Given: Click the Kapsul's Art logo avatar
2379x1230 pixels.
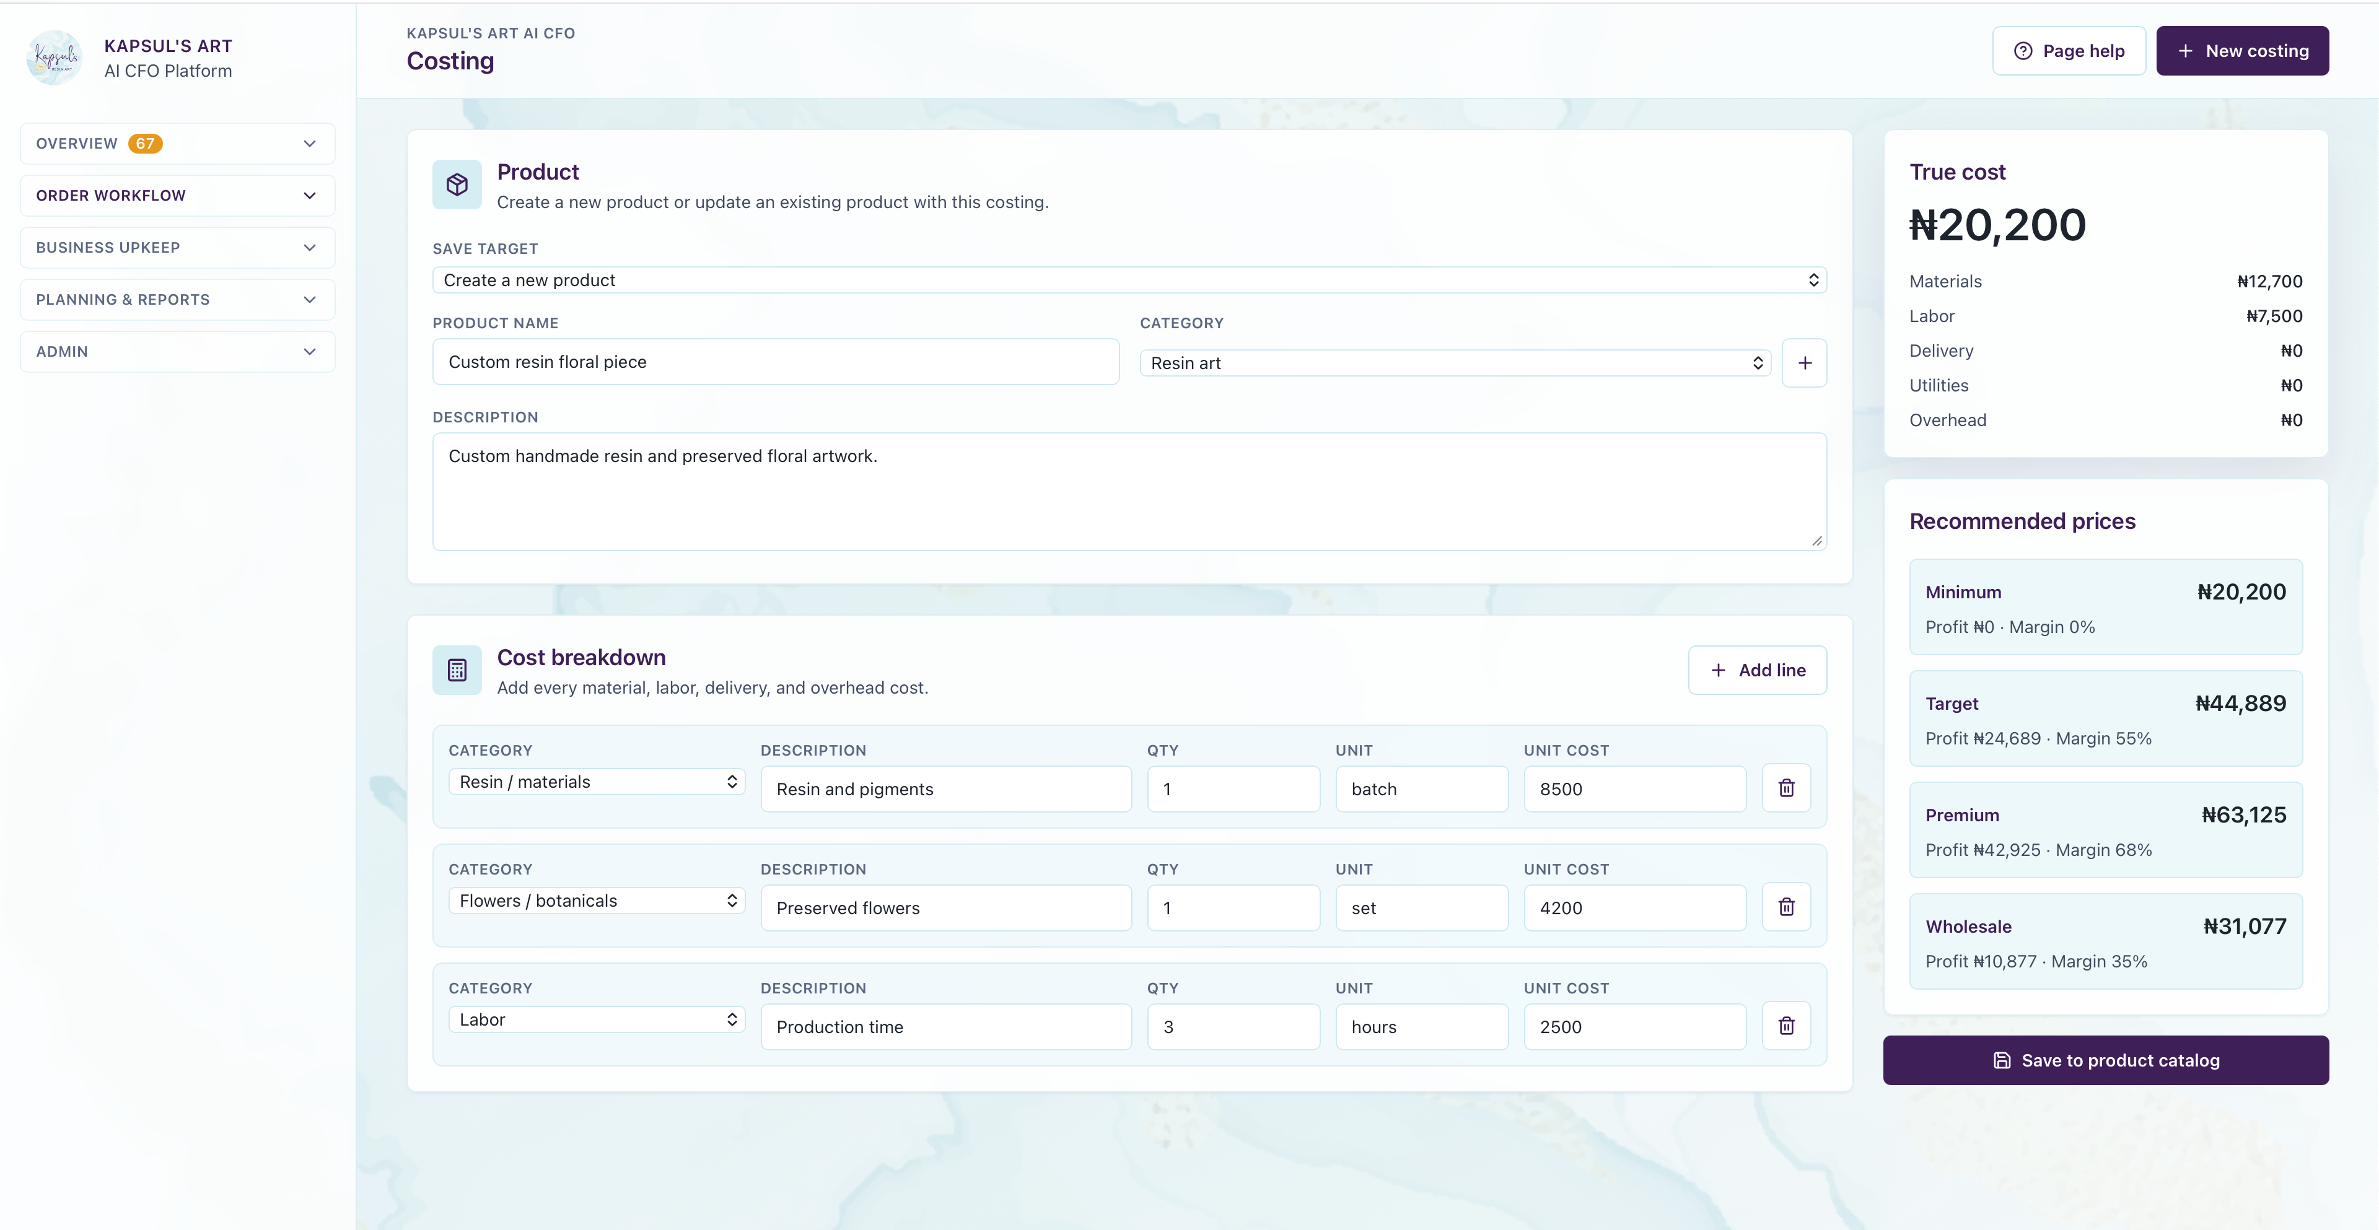Looking at the screenshot, I should pos(55,57).
